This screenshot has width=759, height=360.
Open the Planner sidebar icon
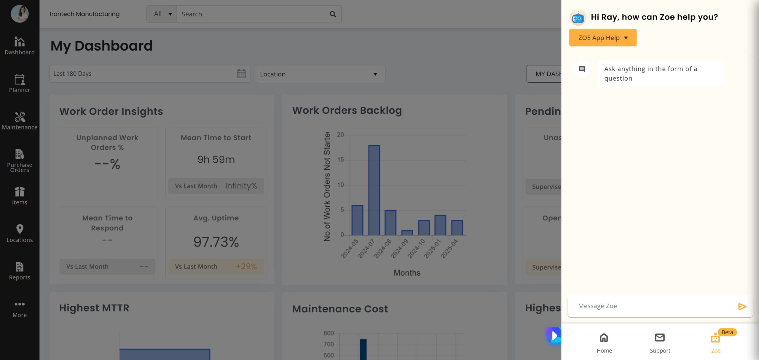point(20,83)
